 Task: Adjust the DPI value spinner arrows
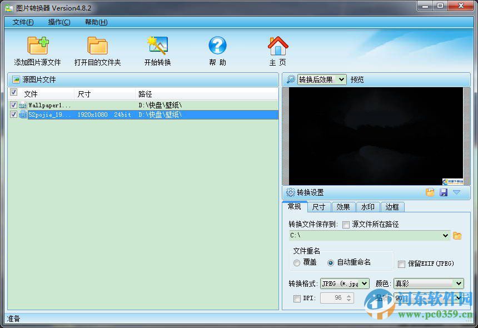(x=348, y=298)
